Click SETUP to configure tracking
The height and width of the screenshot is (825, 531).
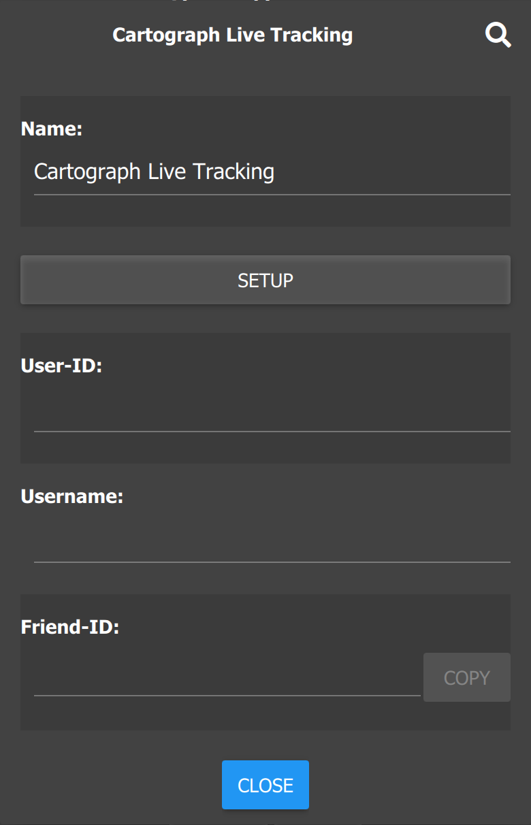click(x=265, y=279)
